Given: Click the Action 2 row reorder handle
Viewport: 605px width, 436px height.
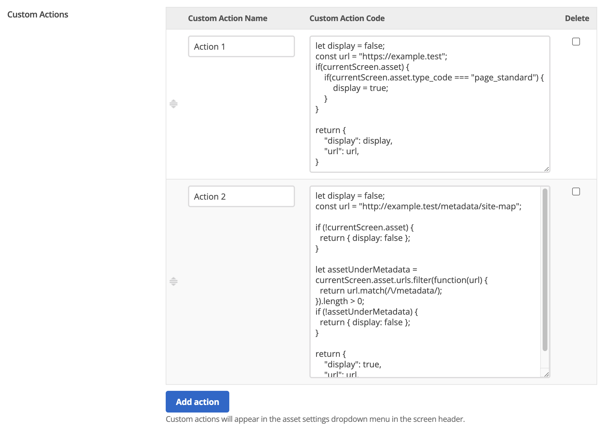Looking at the screenshot, I should [173, 282].
